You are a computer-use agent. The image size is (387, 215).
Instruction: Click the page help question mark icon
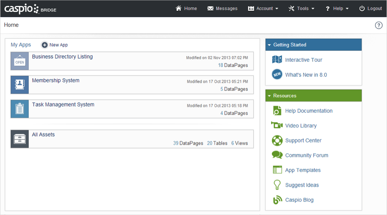coord(379,25)
